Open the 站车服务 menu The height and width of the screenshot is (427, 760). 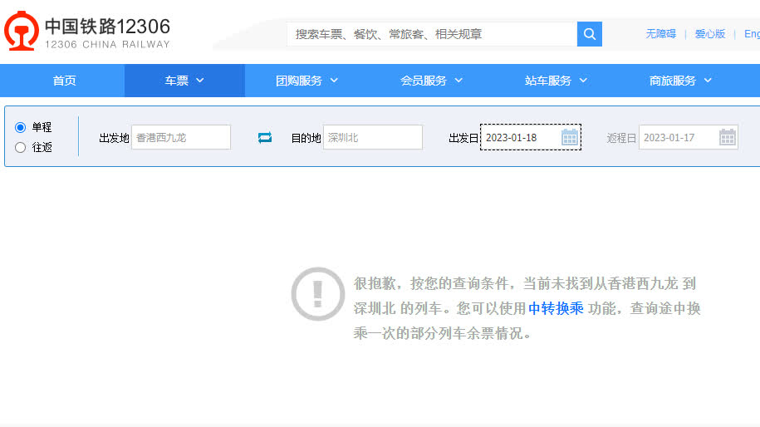[x=557, y=81]
